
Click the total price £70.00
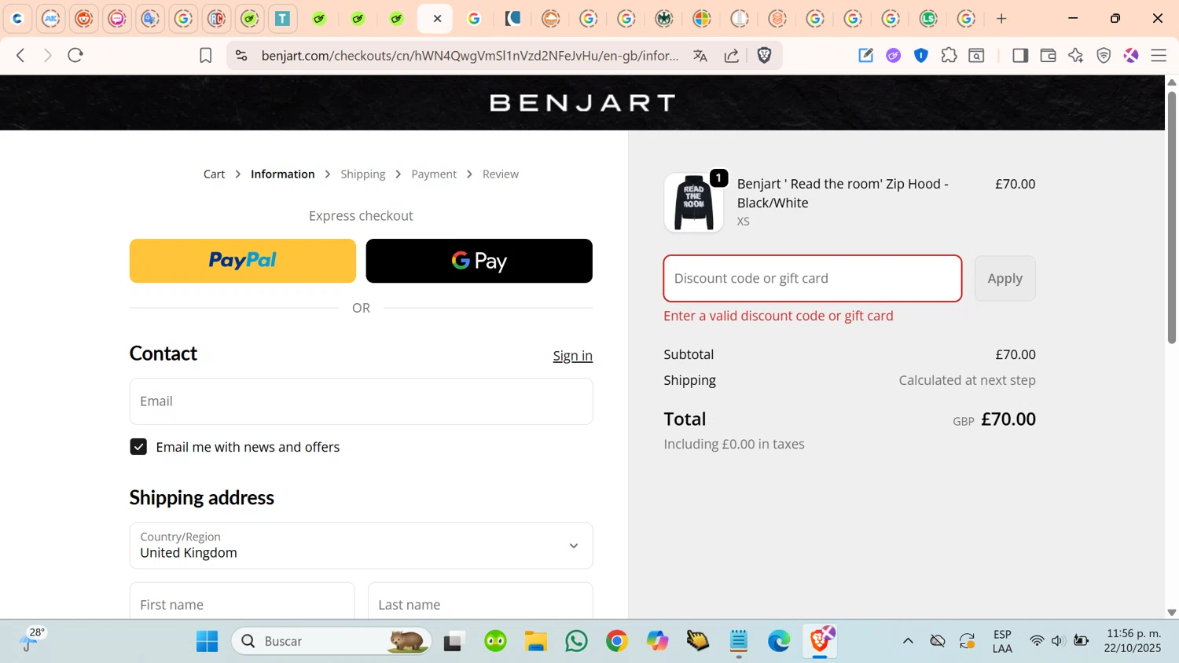pos(1008,419)
